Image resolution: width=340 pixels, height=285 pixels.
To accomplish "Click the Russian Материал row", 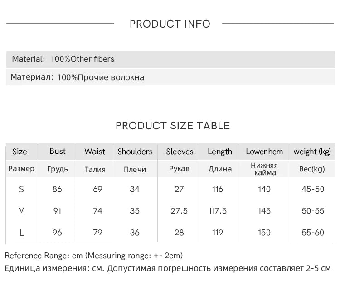I will 170,77.
